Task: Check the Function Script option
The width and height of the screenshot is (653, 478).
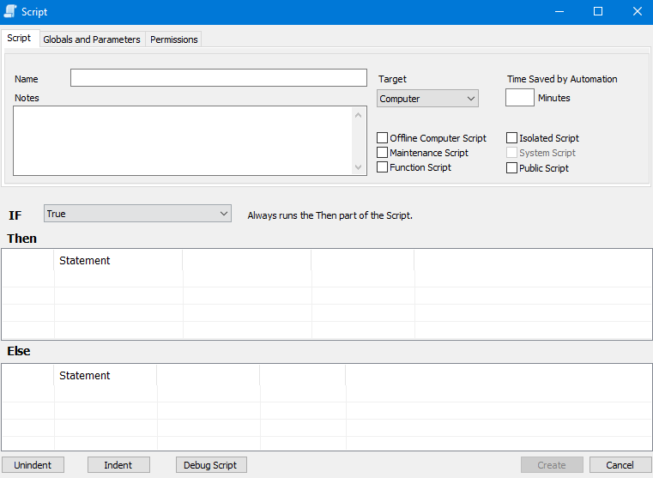Action: tap(383, 167)
